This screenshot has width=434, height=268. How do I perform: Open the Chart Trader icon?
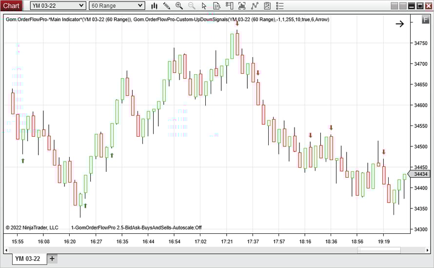pos(229,6)
